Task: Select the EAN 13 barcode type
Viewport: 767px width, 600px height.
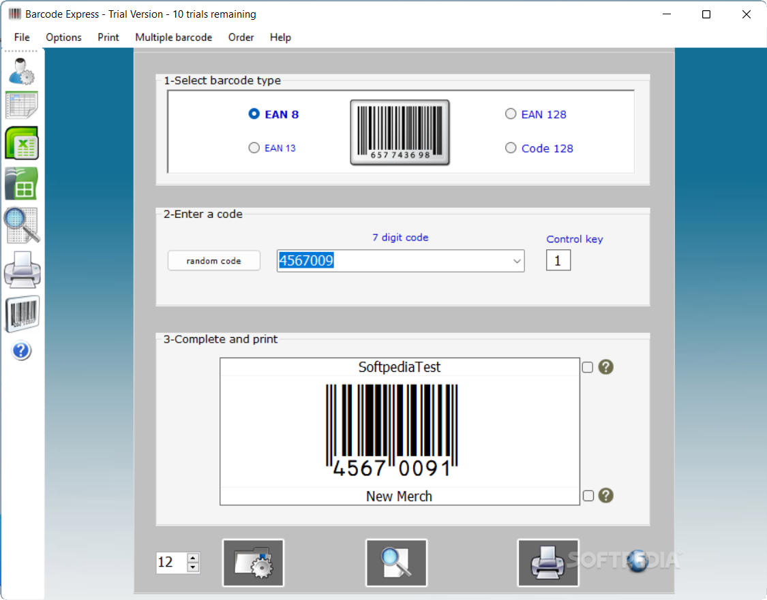Action: tap(254, 148)
